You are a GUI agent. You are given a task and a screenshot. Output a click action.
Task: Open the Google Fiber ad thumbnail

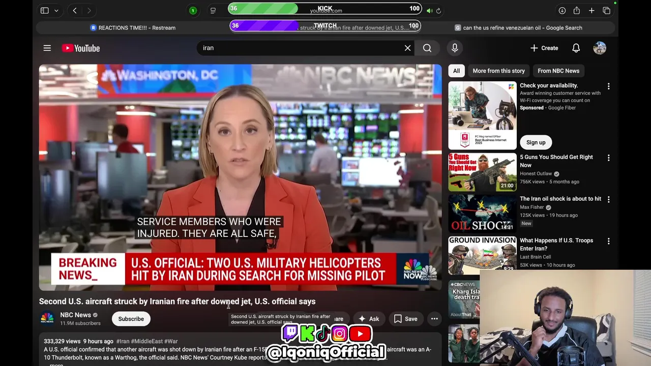[482, 115]
